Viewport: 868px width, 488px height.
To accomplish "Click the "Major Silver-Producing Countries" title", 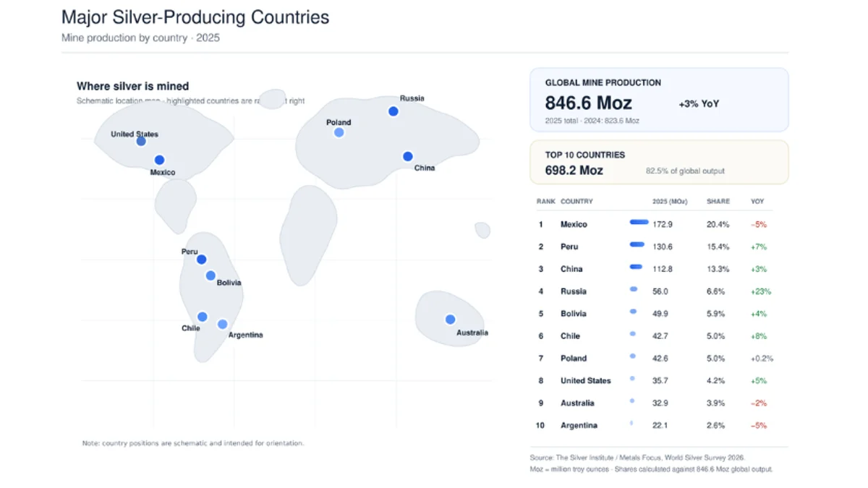I will point(195,17).
